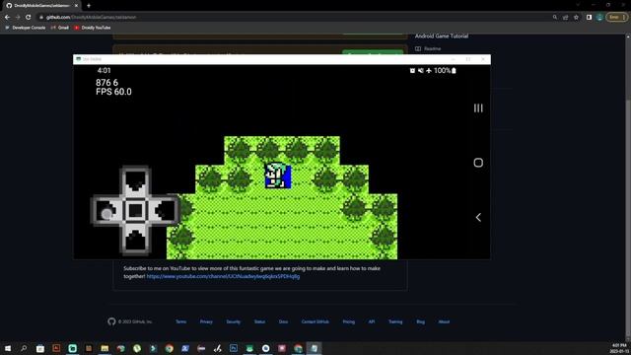The width and height of the screenshot is (631, 355).
Task: Close the GitHub browser tab
Action: pyautogui.click(x=76, y=6)
